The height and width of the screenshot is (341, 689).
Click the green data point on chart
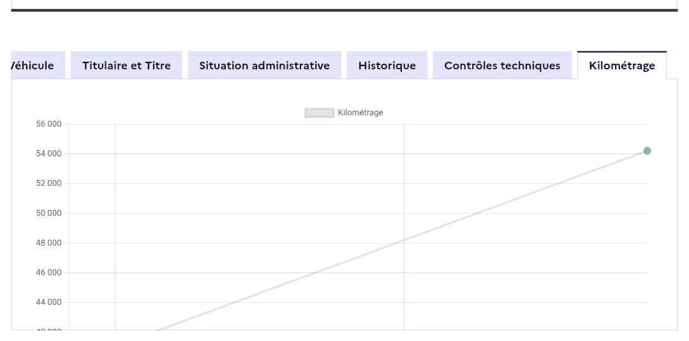tap(647, 151)
